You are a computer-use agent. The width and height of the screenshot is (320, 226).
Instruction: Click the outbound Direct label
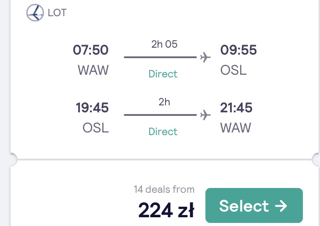click(163, 74)
